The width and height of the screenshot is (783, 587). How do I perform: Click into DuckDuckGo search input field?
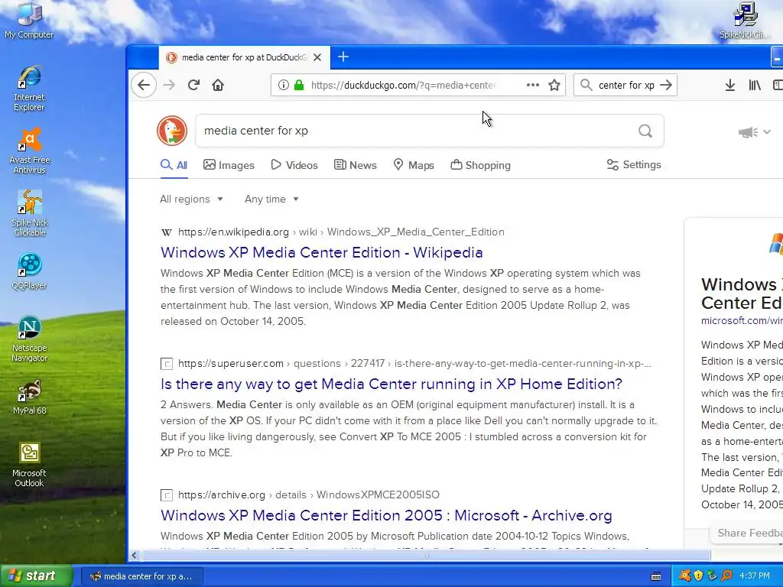(417, 131)
